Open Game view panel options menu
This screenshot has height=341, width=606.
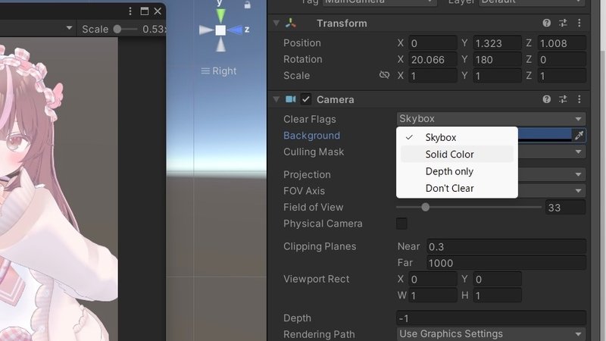[x=130, y=11]
